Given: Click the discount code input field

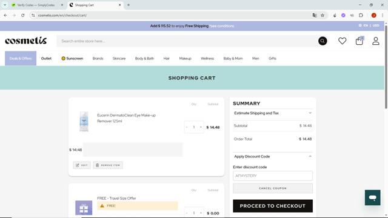Looking at the screenshot, I should point(273,176).
